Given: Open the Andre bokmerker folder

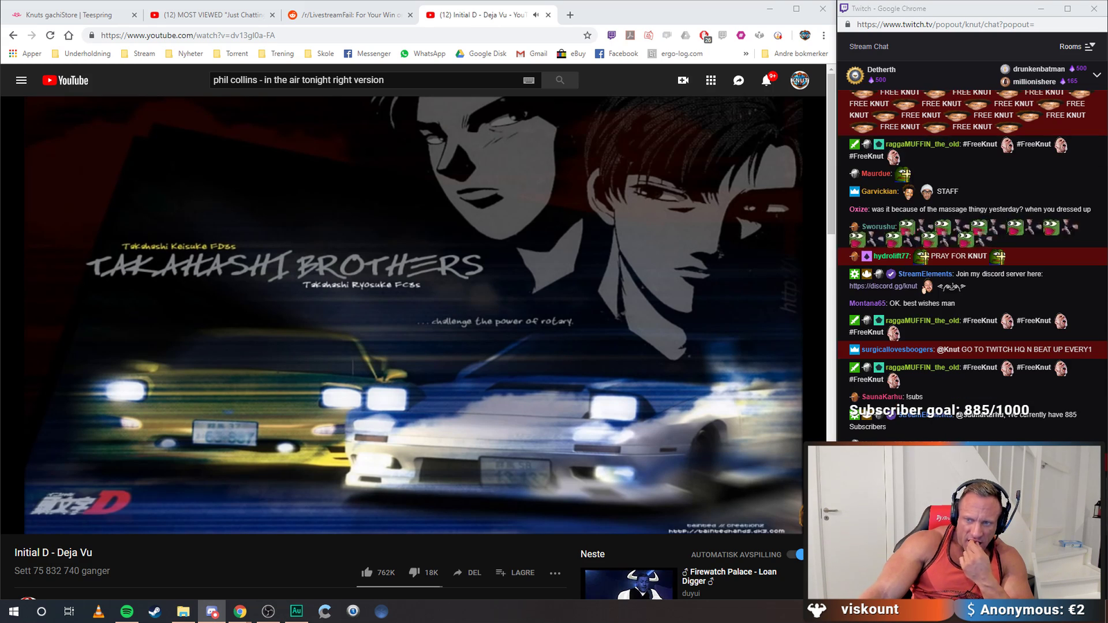Looking at the screenshot, I should click(794, 53).
